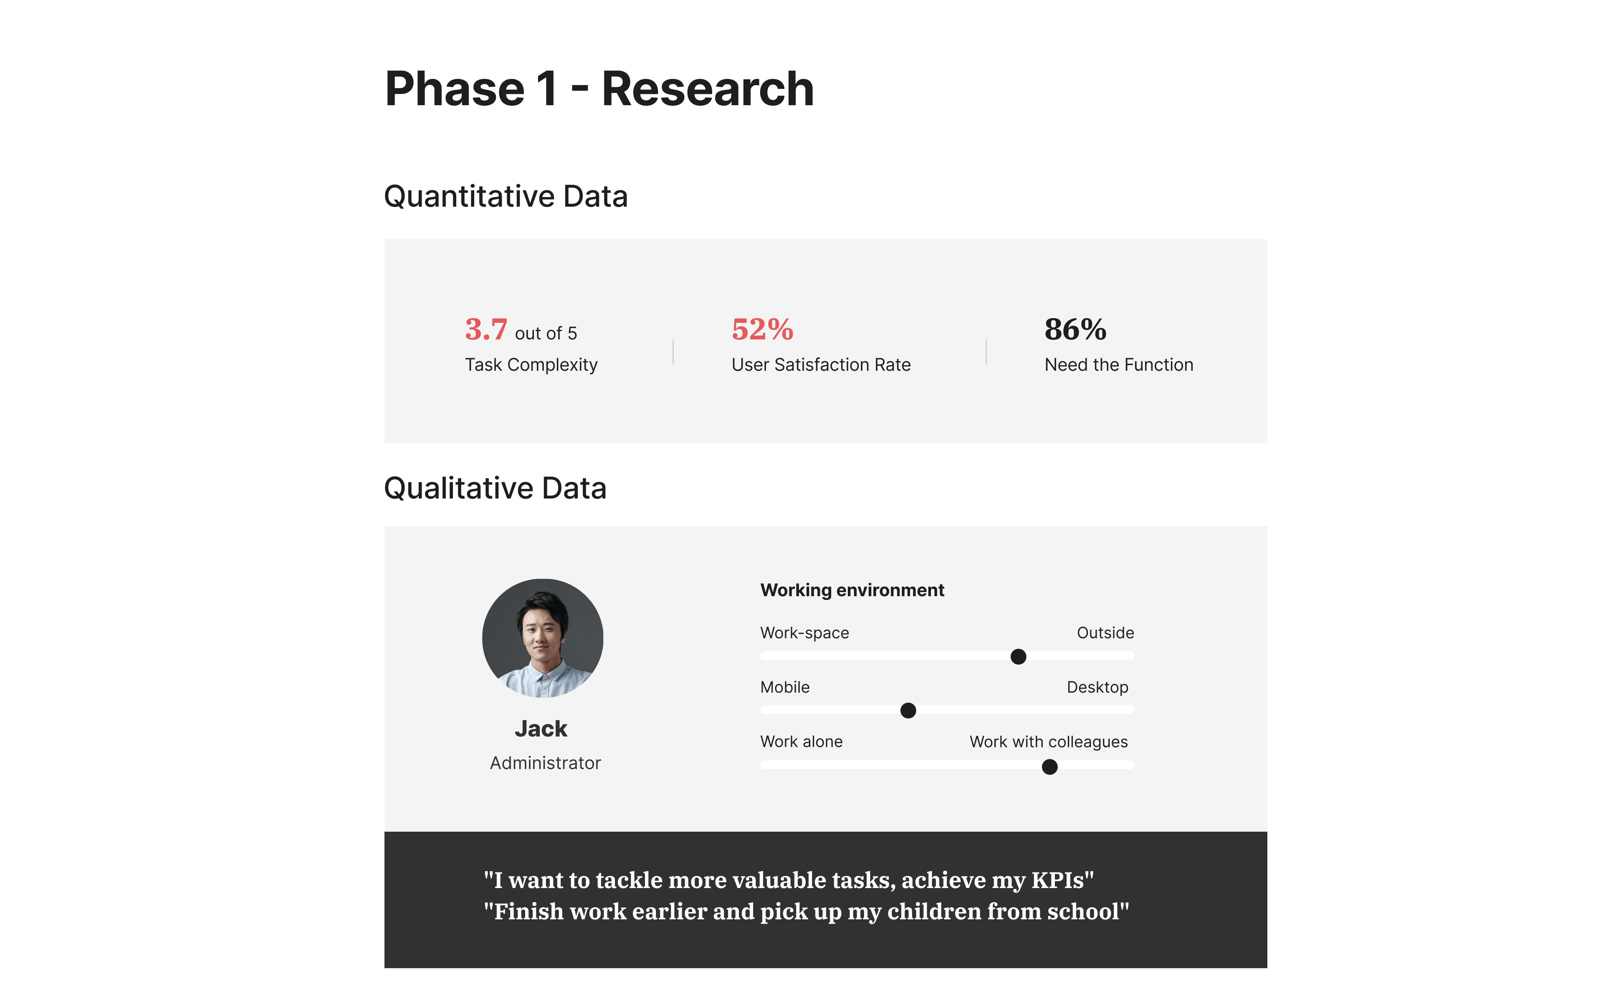Click the Need the Function label
1603x992 pixels.
click(x=1119, y=365)
